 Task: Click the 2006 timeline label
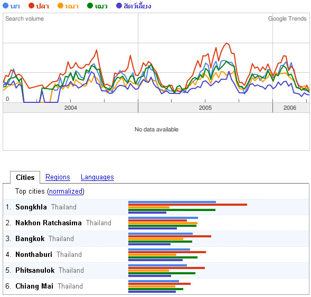(290, 108)
